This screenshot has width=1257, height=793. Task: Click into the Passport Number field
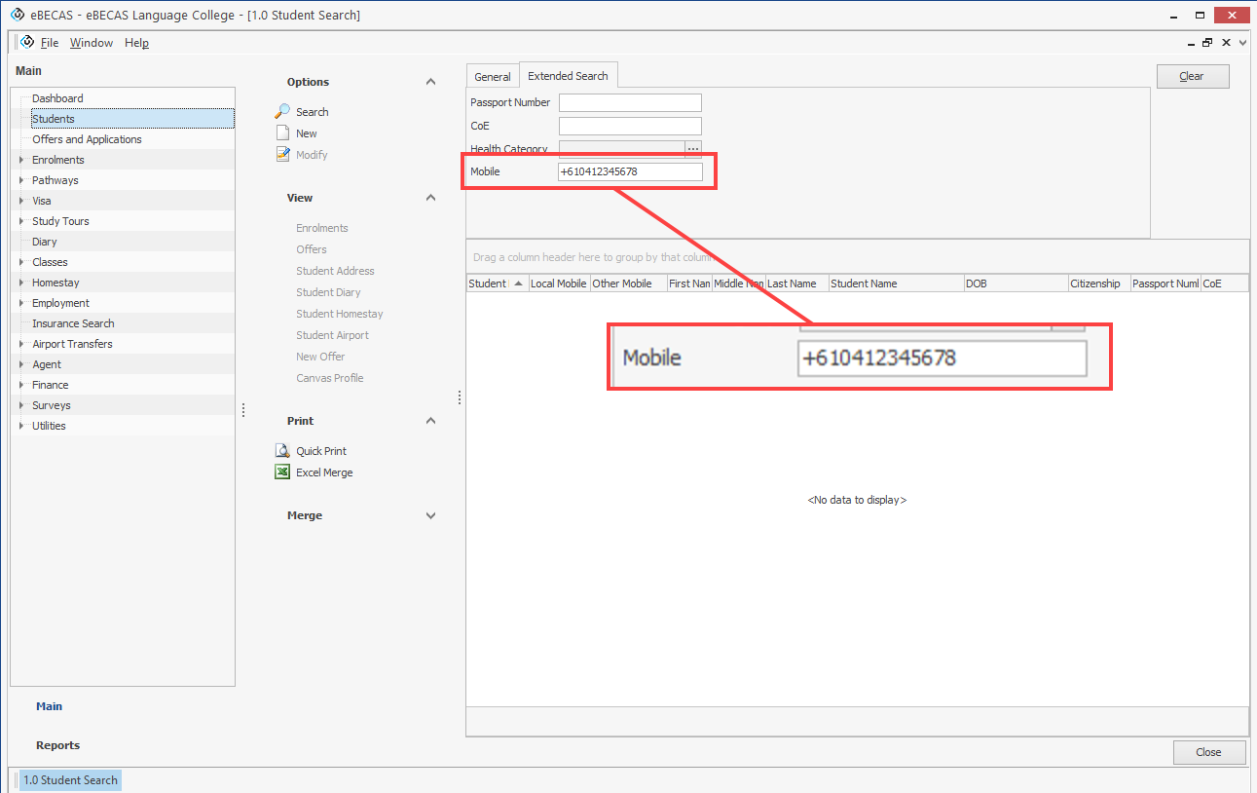(630, 103)
